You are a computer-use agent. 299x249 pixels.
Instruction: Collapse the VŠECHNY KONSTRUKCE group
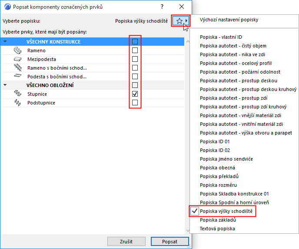(x=5, y=42)
